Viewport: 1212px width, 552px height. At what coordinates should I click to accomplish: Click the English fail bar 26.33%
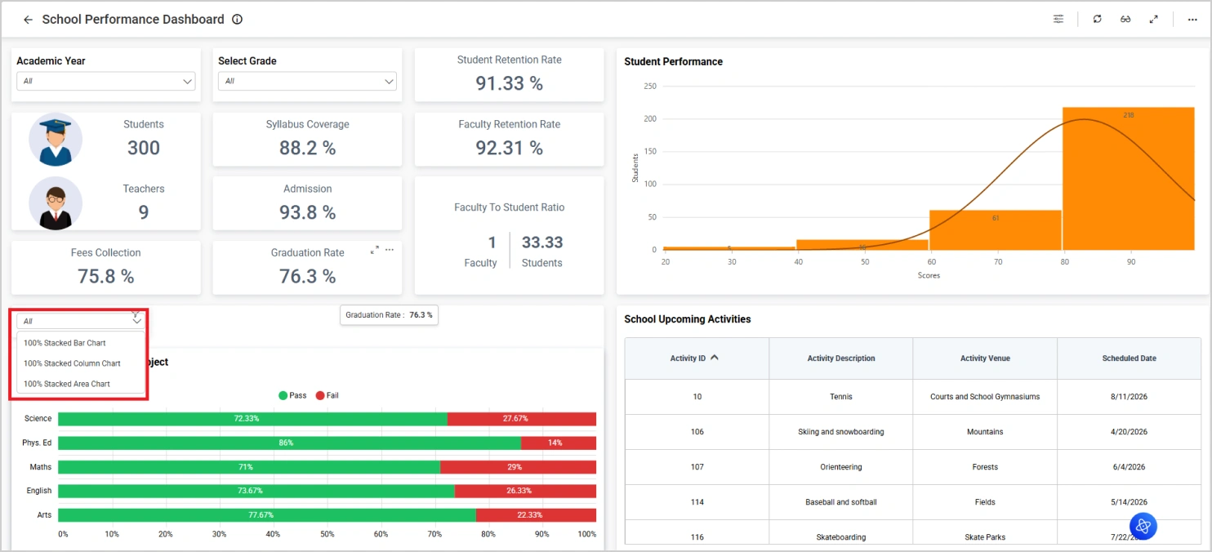(x=525, y=491)
